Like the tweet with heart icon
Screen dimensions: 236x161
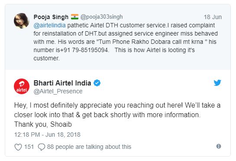tap(18, 147)
